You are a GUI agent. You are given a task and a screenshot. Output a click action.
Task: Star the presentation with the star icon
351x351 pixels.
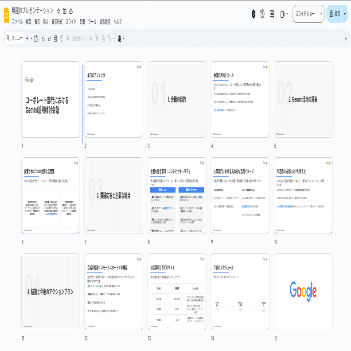pos(58,11)
